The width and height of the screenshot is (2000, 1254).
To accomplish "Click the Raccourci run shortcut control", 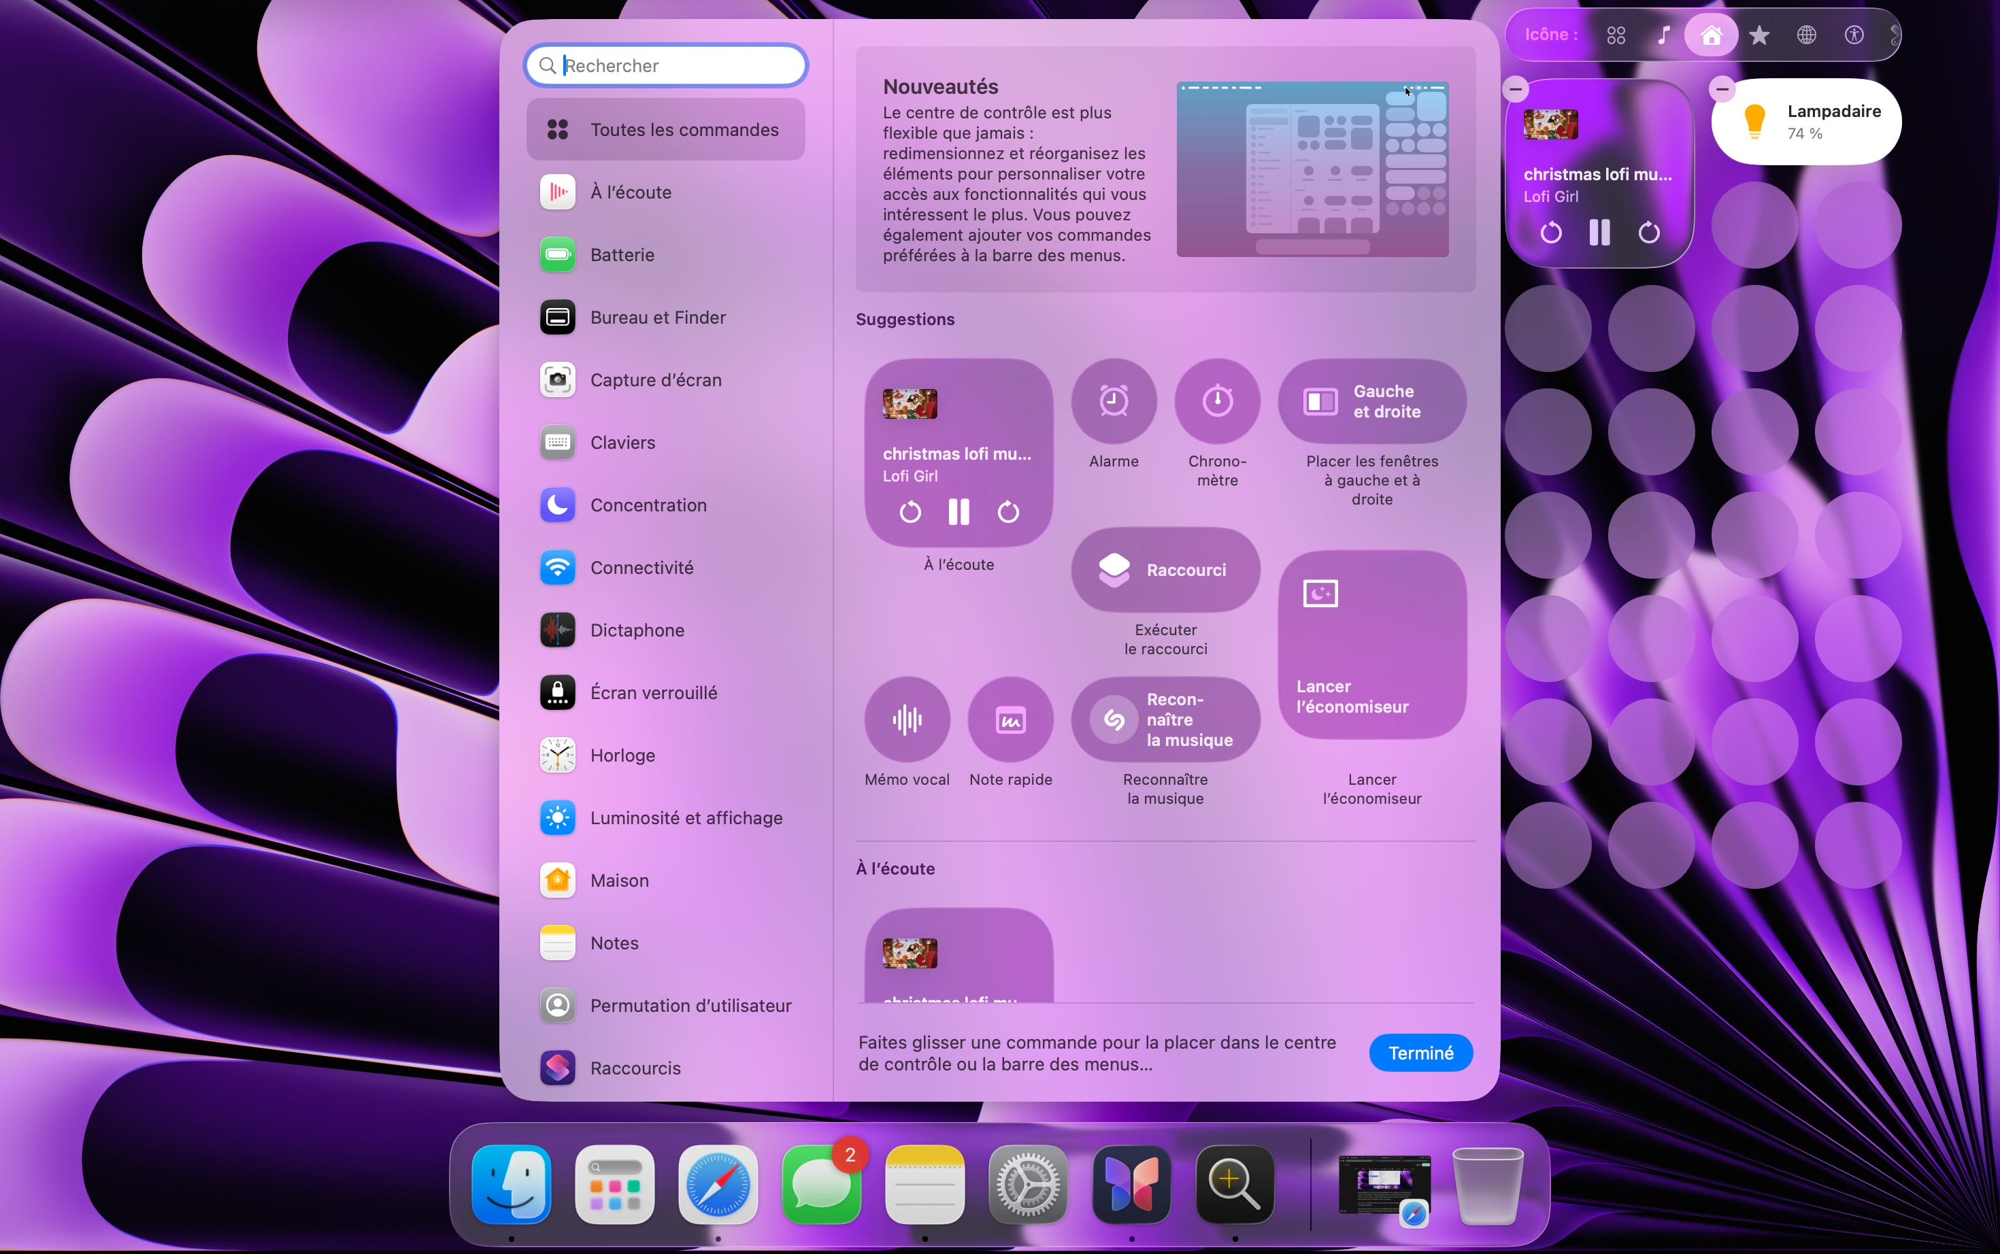I will [x=1165, y=570].
